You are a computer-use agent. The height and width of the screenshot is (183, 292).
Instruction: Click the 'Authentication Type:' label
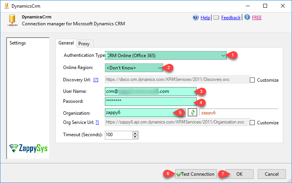[85, 55]
